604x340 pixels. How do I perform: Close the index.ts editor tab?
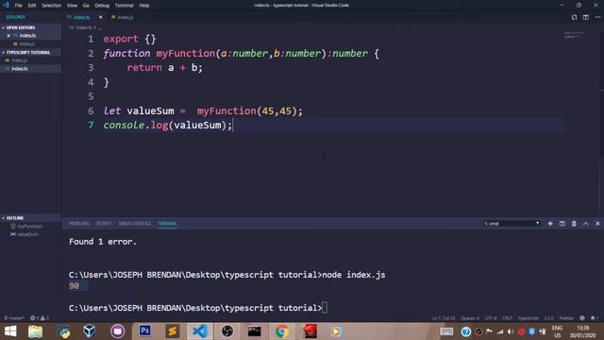[x=101, y=17]
